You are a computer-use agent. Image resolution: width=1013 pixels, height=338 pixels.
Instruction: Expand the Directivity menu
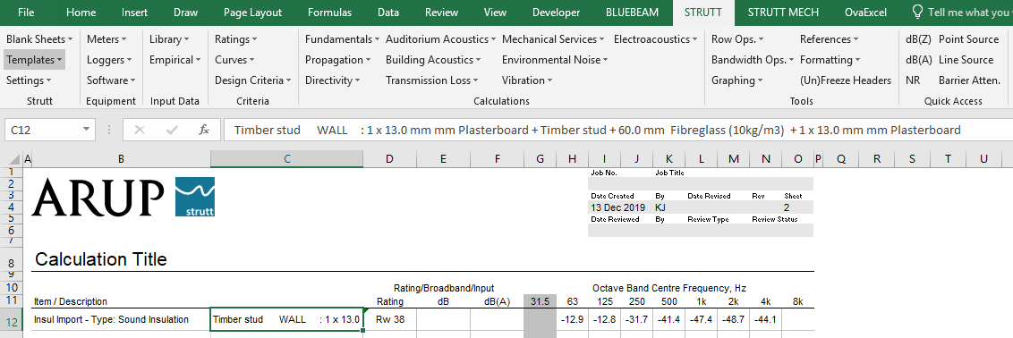332,80
